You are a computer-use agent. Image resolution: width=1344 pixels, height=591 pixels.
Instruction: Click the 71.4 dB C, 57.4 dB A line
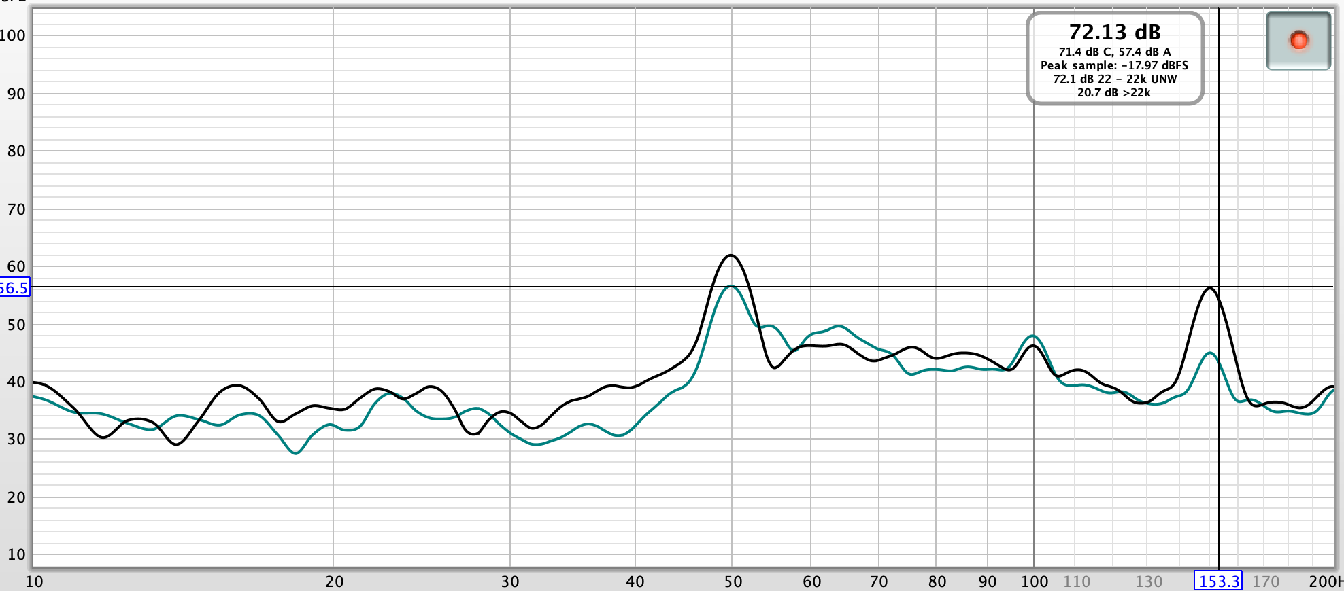(1114, 52)
